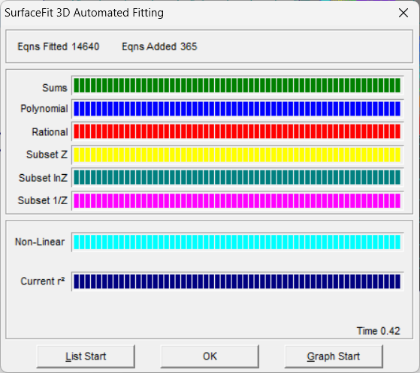Click the magenta Subset 1/Z progress bar

tap(237, 200)
